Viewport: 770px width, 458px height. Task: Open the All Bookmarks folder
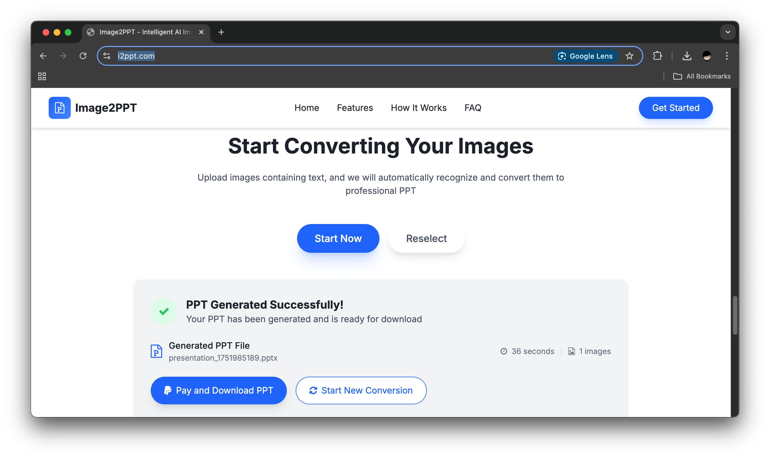pos(702,76)
